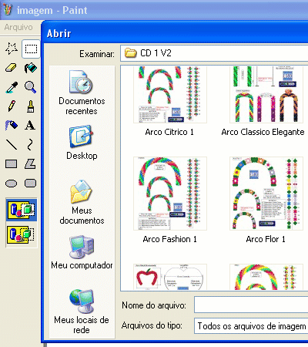
Task: Open the Examinar folder dropdown showing CD 1 V2
Action: click(x=214, y=53)
